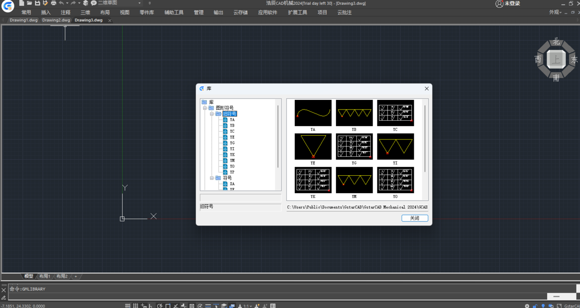The height and width of the screenshot is (308, 580).
Task: Select the YM item in library tree
Action: coord(229,160)
